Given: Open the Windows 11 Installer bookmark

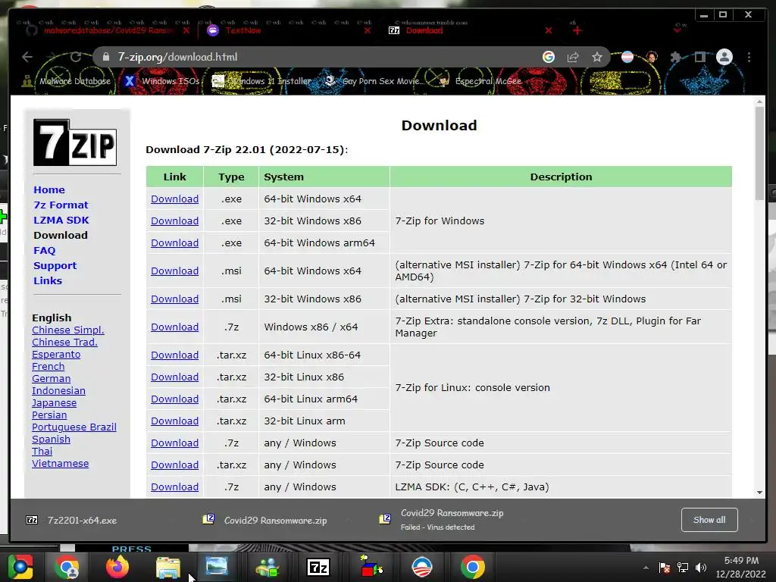Looking at the screenshot, I should click(x=261, y=81).
